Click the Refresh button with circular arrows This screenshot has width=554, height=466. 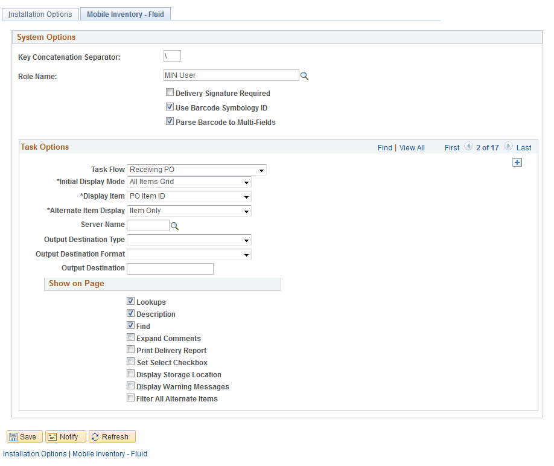(112, 436)
